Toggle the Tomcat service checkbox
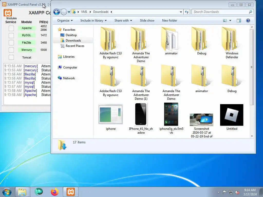 point(11,57)
